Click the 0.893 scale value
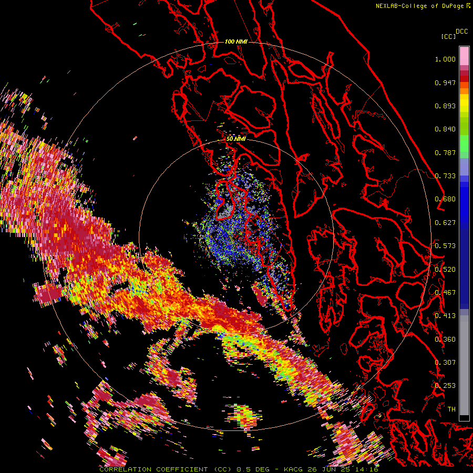This screenshot has width=473, height=473. click(445, 106)
